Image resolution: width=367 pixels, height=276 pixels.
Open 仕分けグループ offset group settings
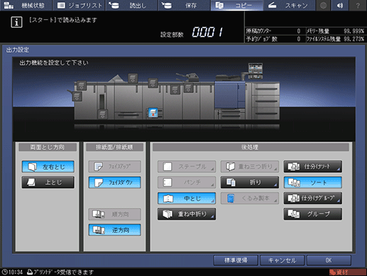click(x=313, y=198)
